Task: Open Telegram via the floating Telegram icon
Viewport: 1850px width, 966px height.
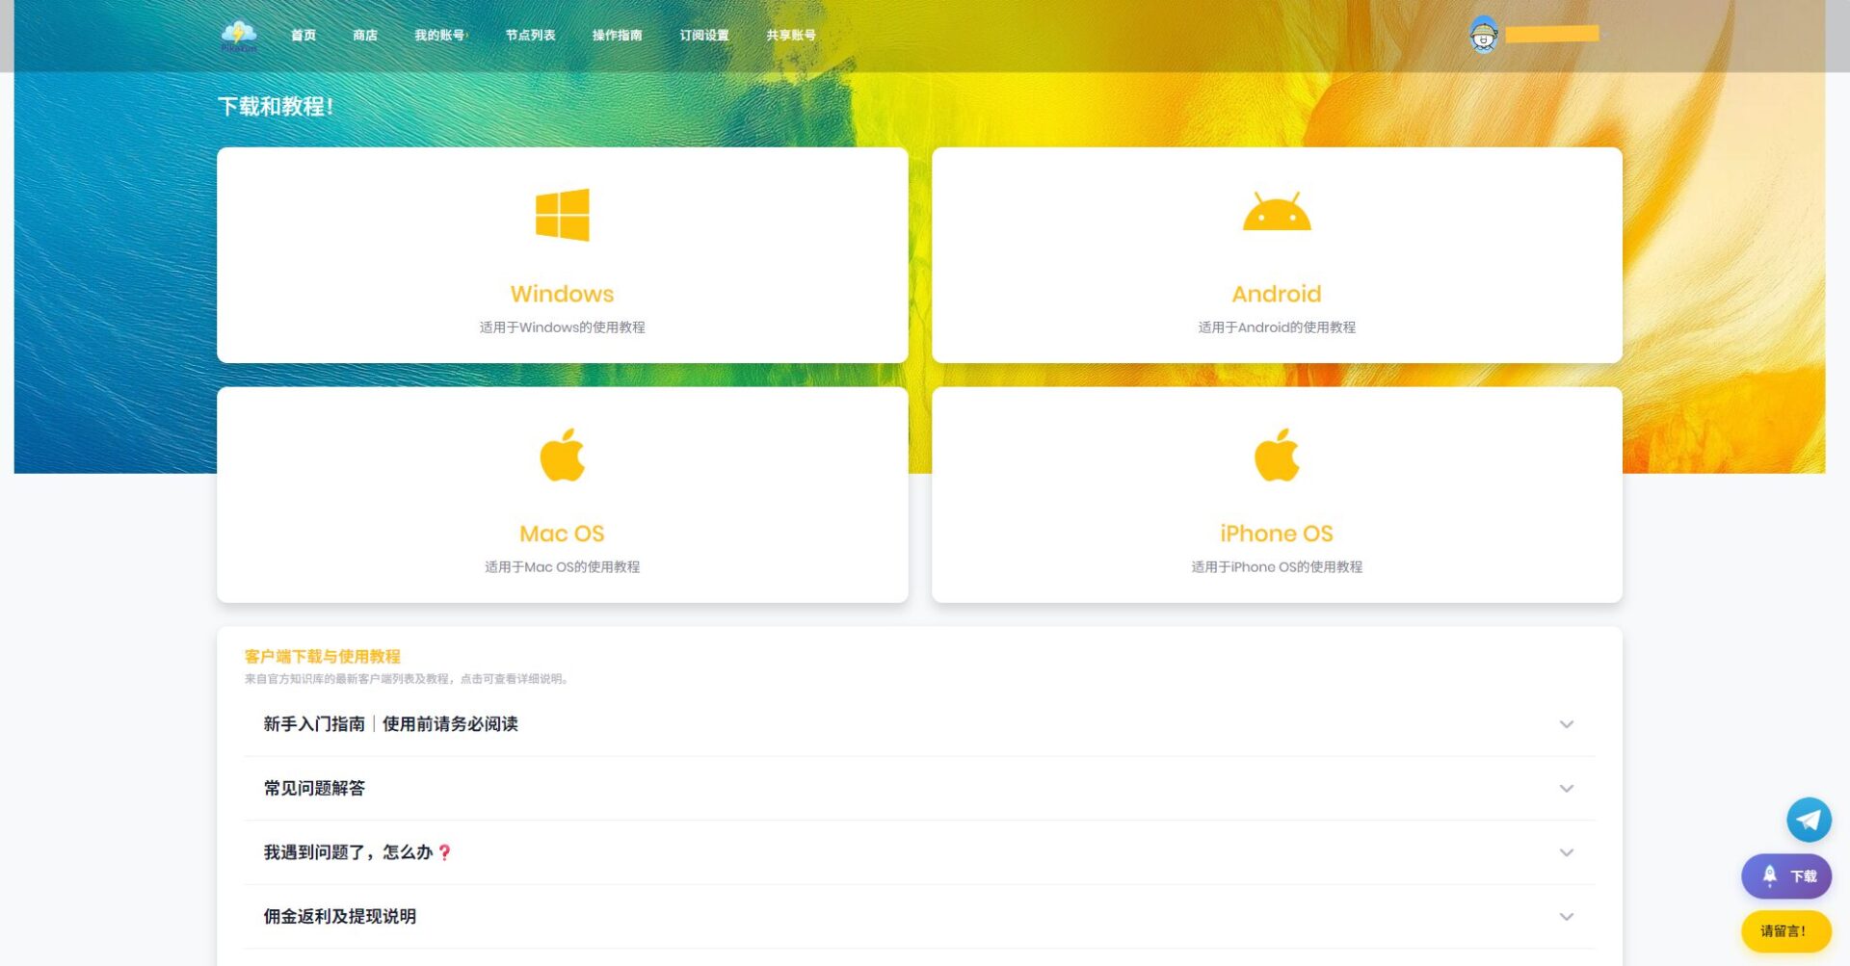Action: [x=1809, y=820]
